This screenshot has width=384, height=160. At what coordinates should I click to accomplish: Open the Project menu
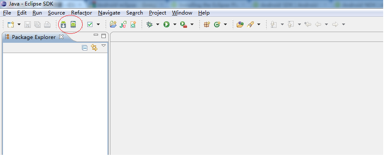click(158, 13)
